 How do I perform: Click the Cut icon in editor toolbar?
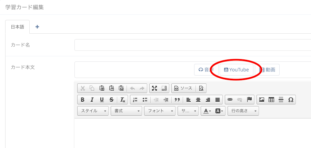click(x=83, y=88)
